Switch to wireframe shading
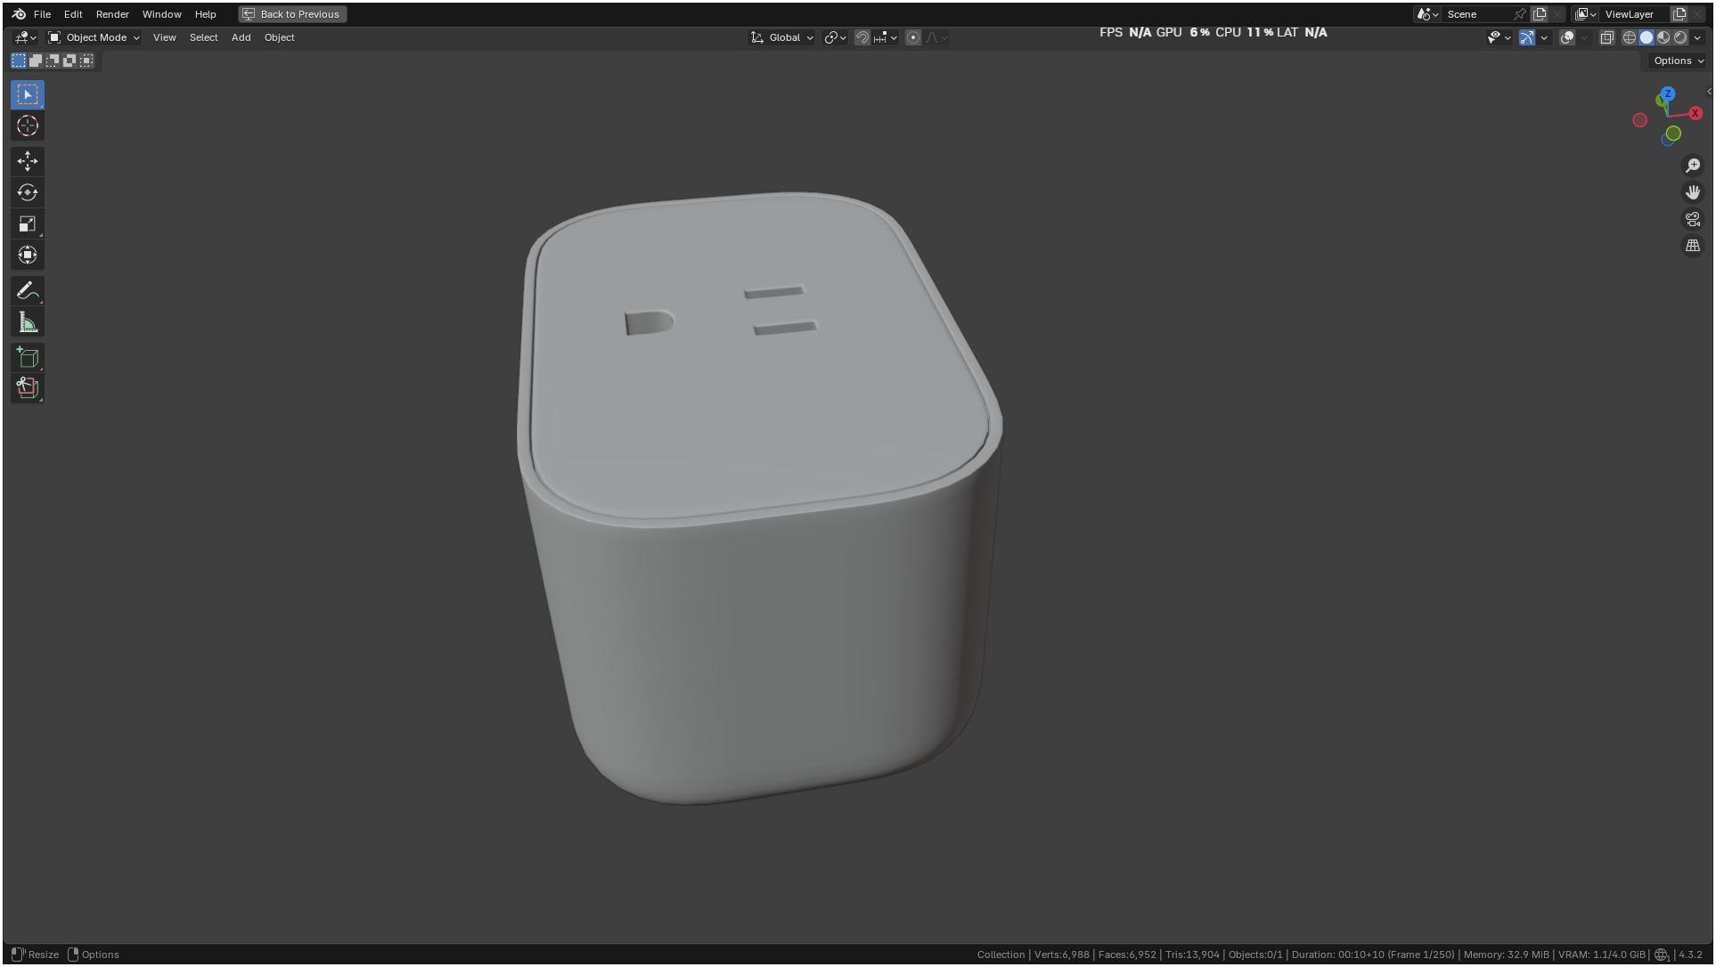Viewport: 1716px width, 967px height. [x=1630, y=37]
